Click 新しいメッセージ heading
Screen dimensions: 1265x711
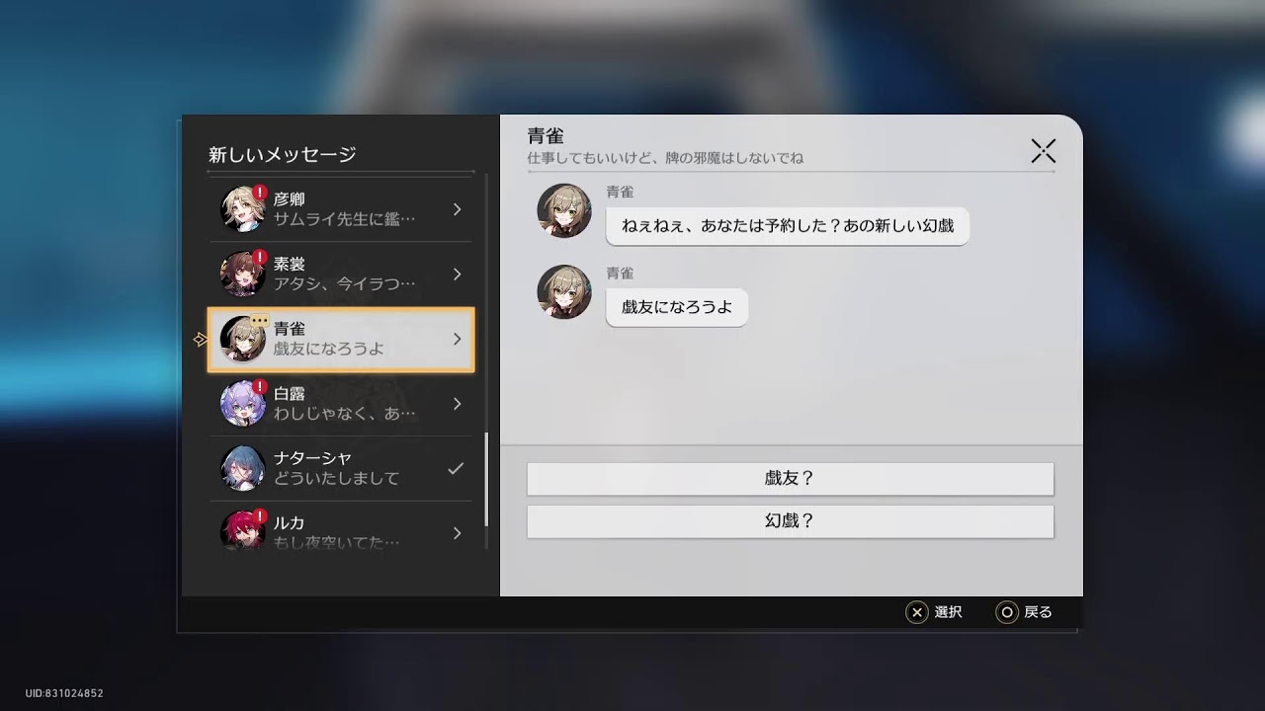pos(283,154)
